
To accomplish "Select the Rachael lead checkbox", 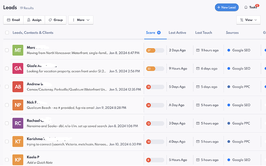I will 7,123.
